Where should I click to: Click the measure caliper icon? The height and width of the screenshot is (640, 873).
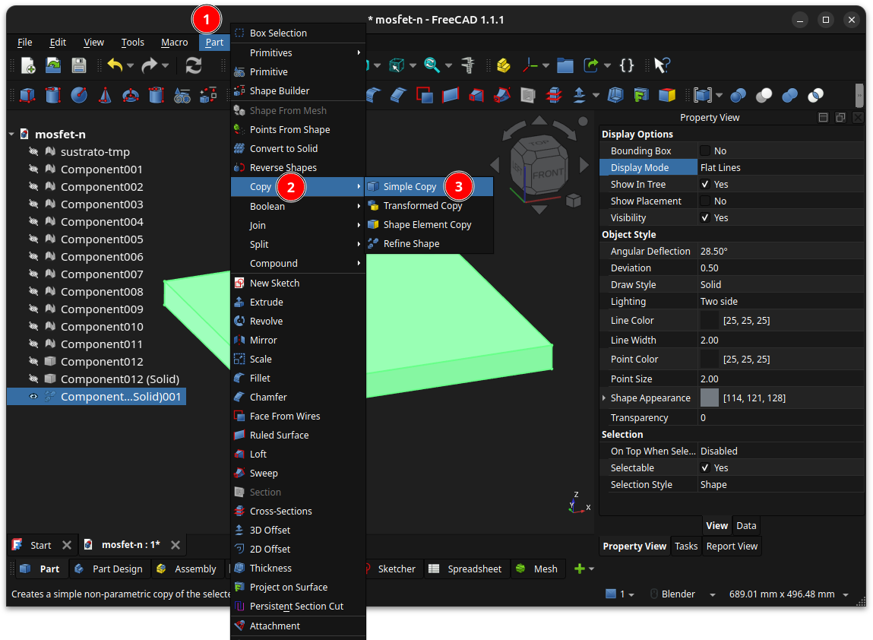(468, 65)
